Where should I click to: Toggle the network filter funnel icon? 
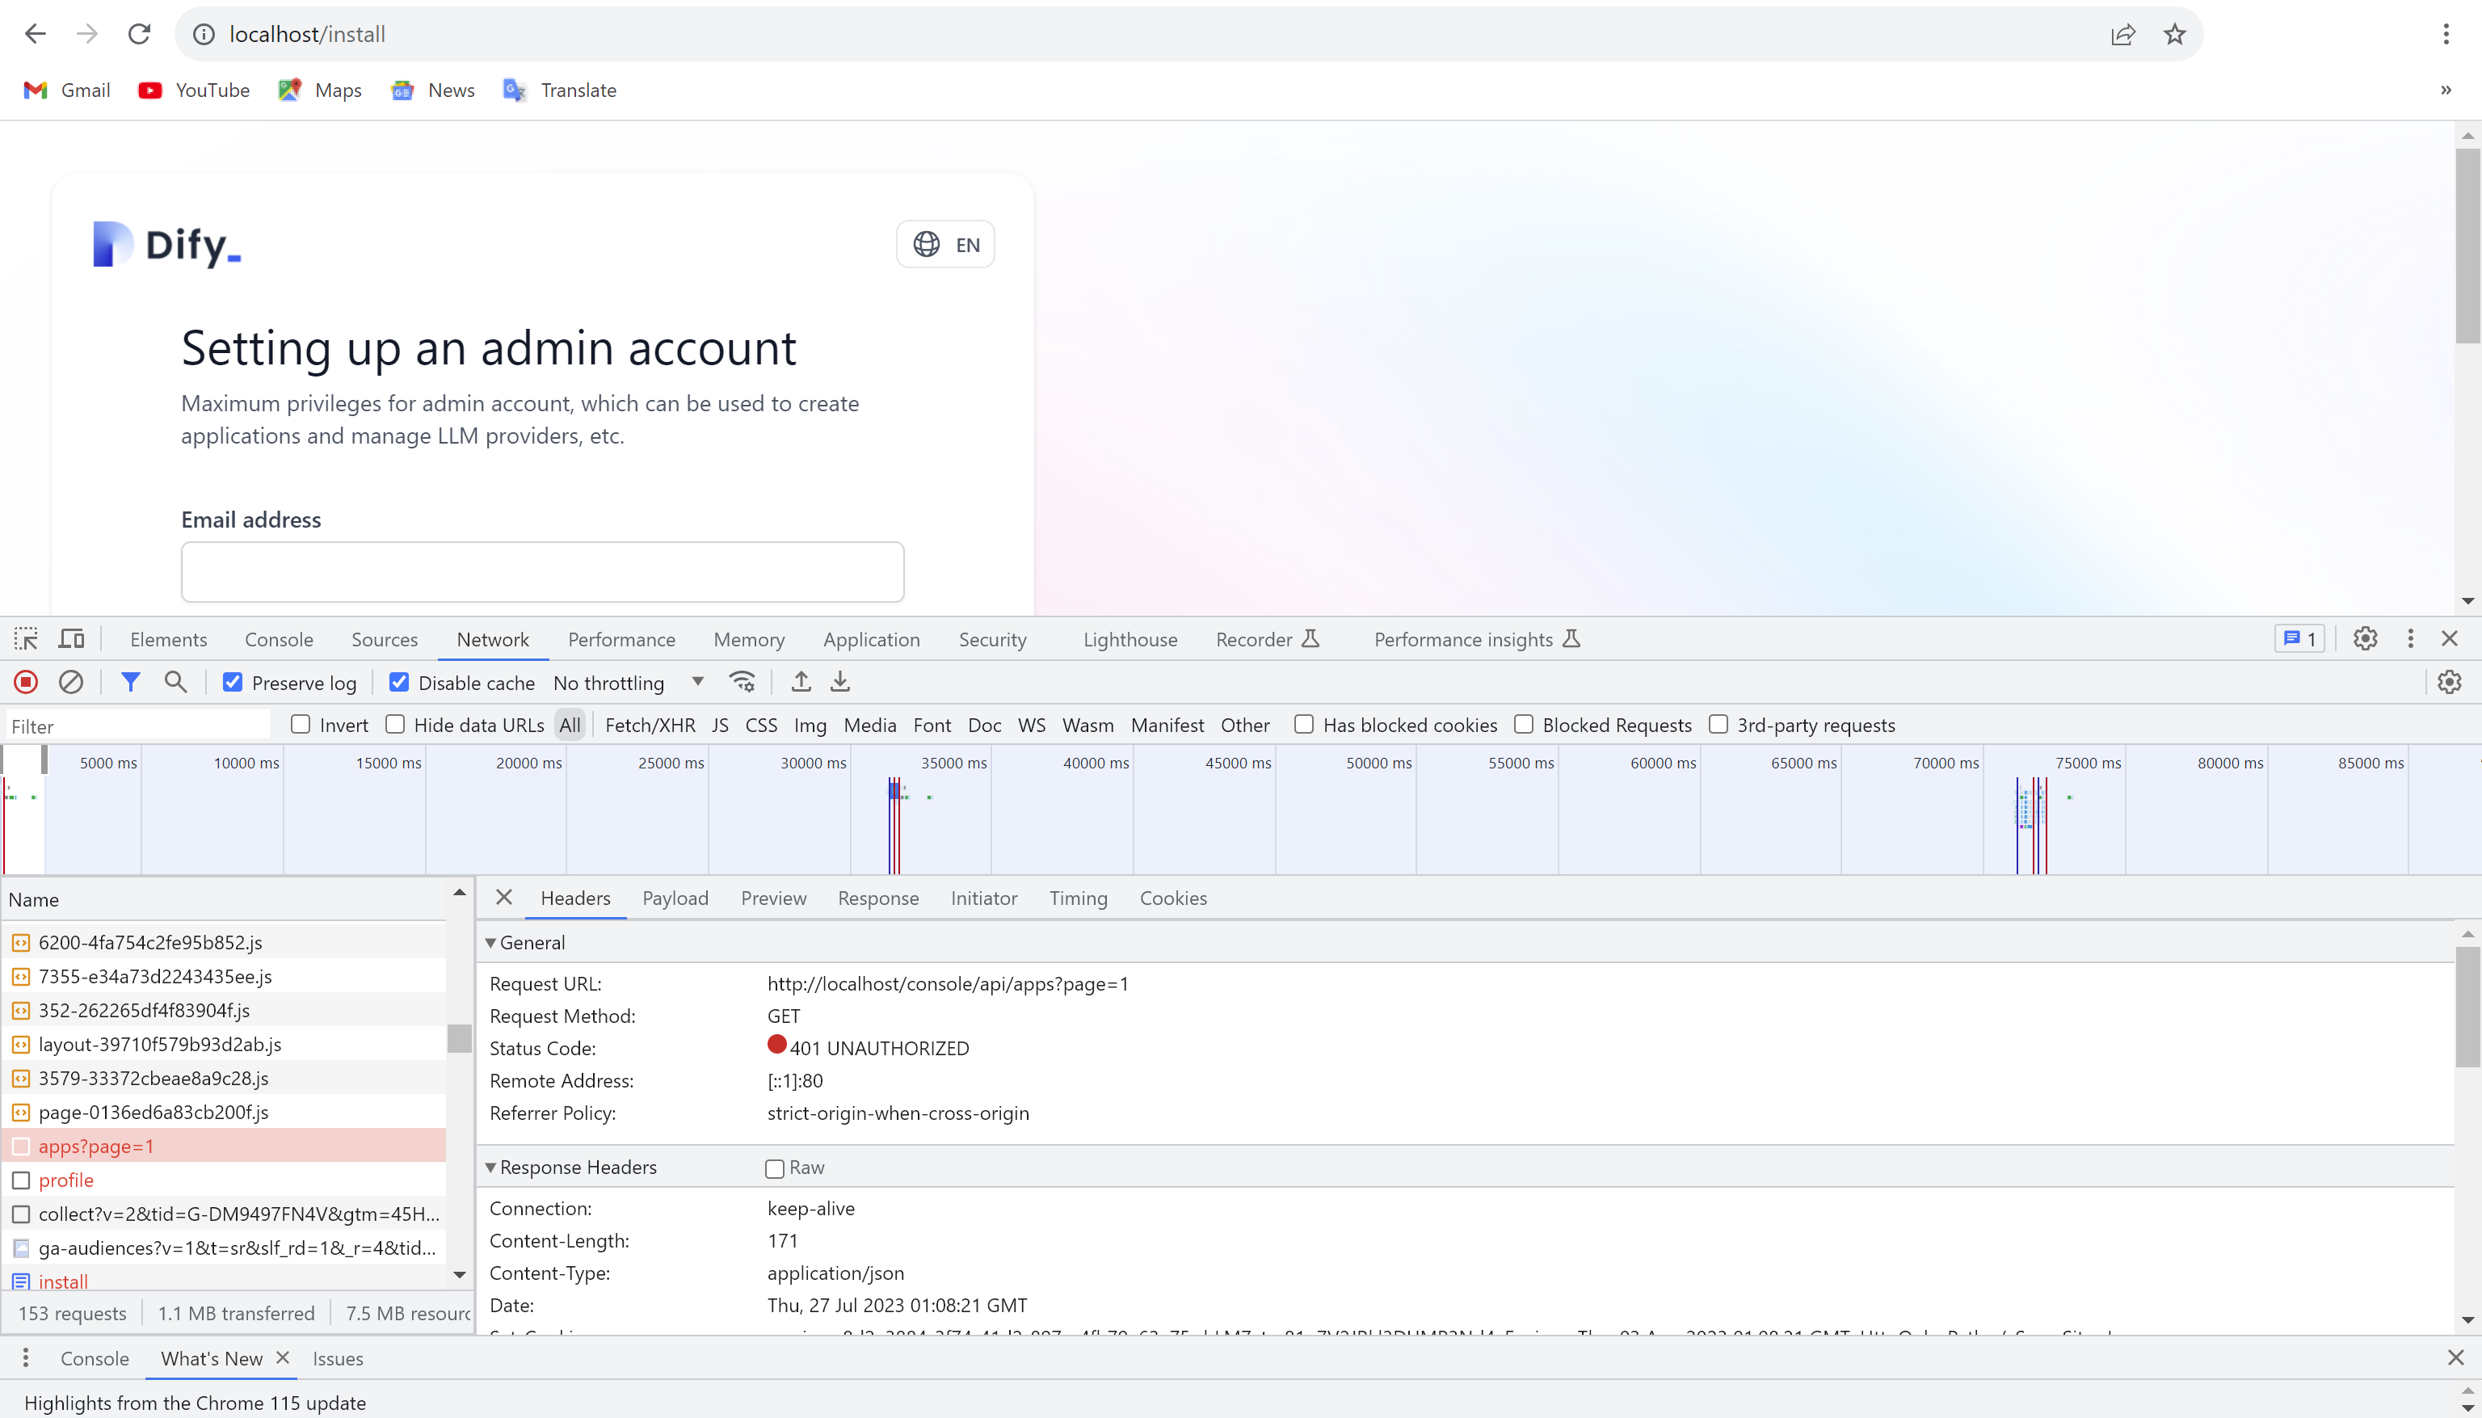tap(129, 682)
